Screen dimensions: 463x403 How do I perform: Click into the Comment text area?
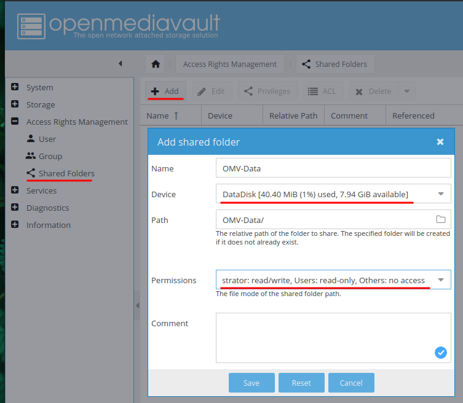[x=333, y=338]
